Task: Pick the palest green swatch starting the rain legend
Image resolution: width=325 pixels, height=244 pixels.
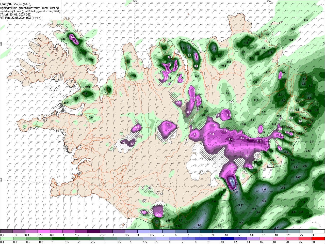Action: pyautogui.click(x=6, y=239)
